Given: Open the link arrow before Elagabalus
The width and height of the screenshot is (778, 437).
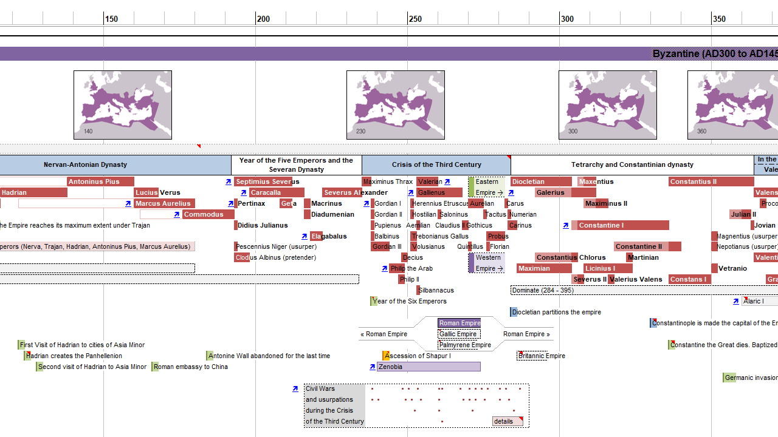Looking at the screenshot, I should [x=305, y=237].
